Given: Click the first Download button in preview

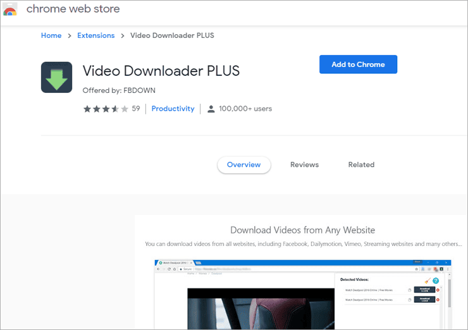Looking at the screenshot, I should pyautogui.click(x=424, y=290).
